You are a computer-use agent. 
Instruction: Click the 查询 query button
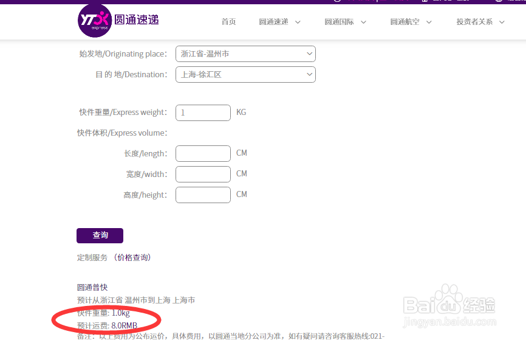point(100,235)
